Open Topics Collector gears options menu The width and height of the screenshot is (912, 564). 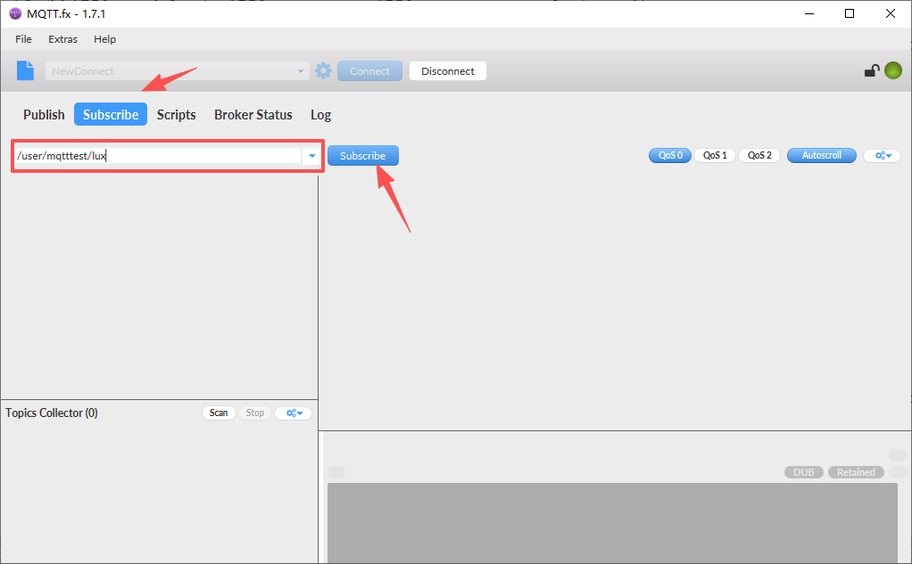[x=293, y=413]
